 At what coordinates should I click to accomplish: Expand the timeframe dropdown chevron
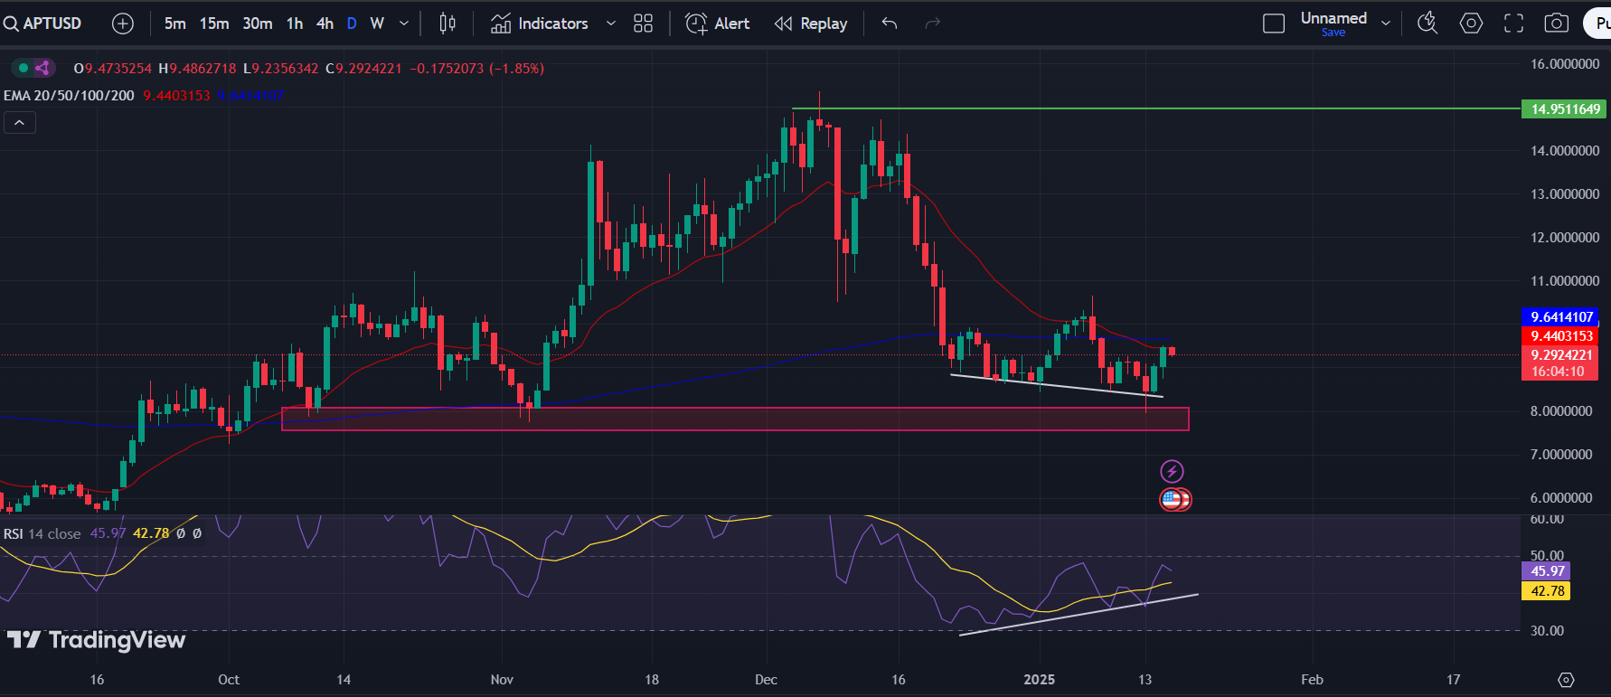(x=404, y=24)
